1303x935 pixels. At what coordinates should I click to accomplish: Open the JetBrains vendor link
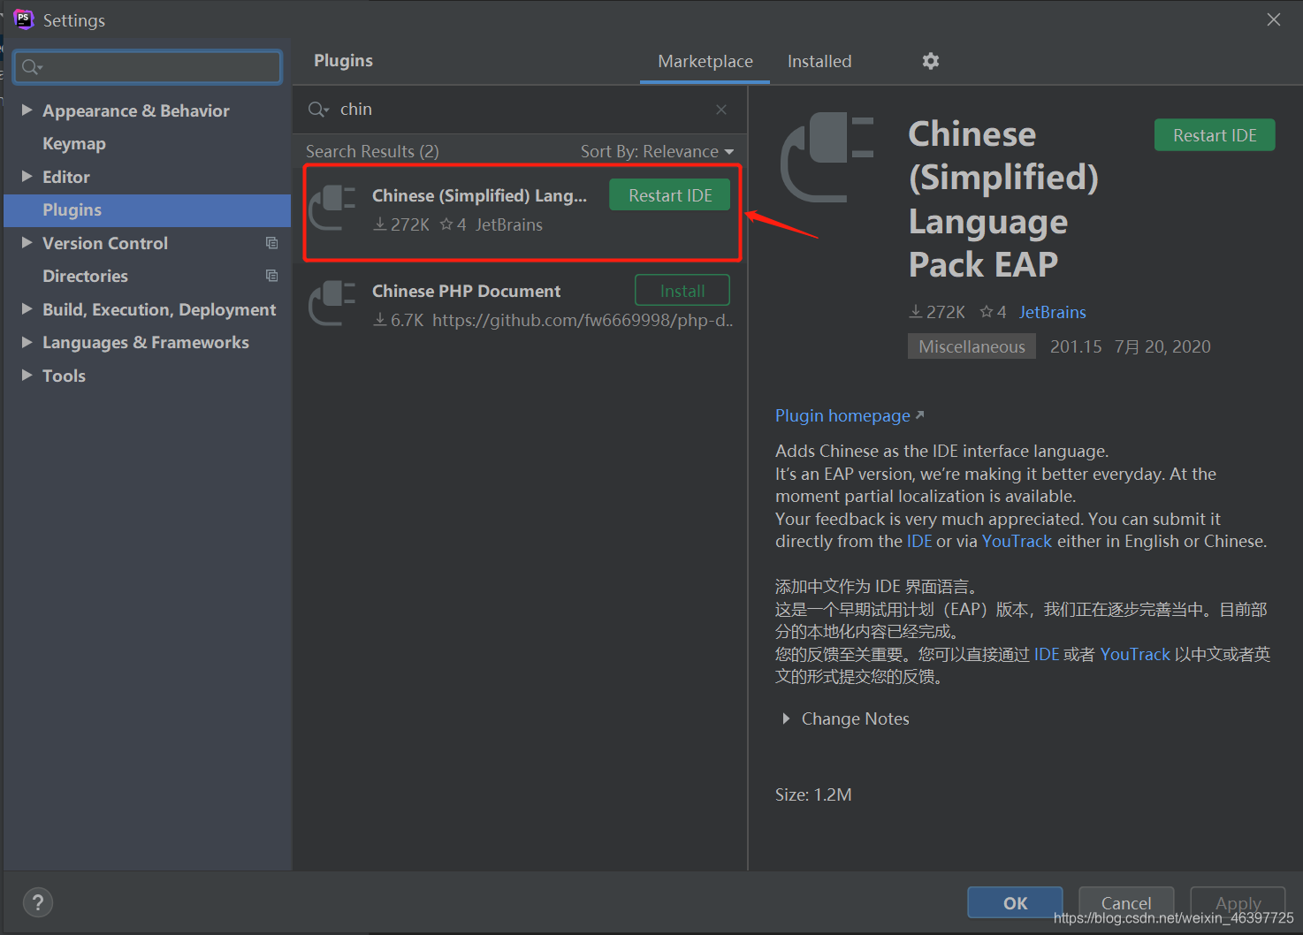(x=1052, y=312)
